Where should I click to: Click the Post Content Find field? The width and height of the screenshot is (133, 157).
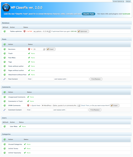(x=43, y=79)
